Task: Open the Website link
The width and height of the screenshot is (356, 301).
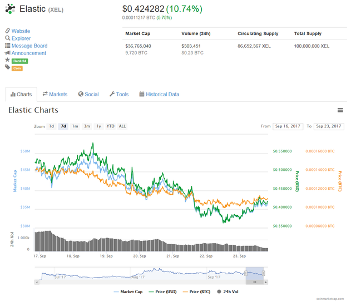Action: tap(21, 31)
